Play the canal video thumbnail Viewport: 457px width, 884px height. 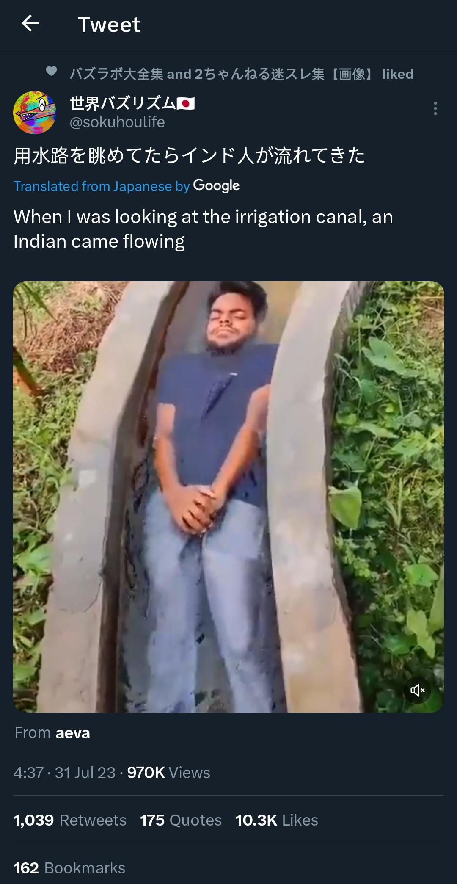228,497
